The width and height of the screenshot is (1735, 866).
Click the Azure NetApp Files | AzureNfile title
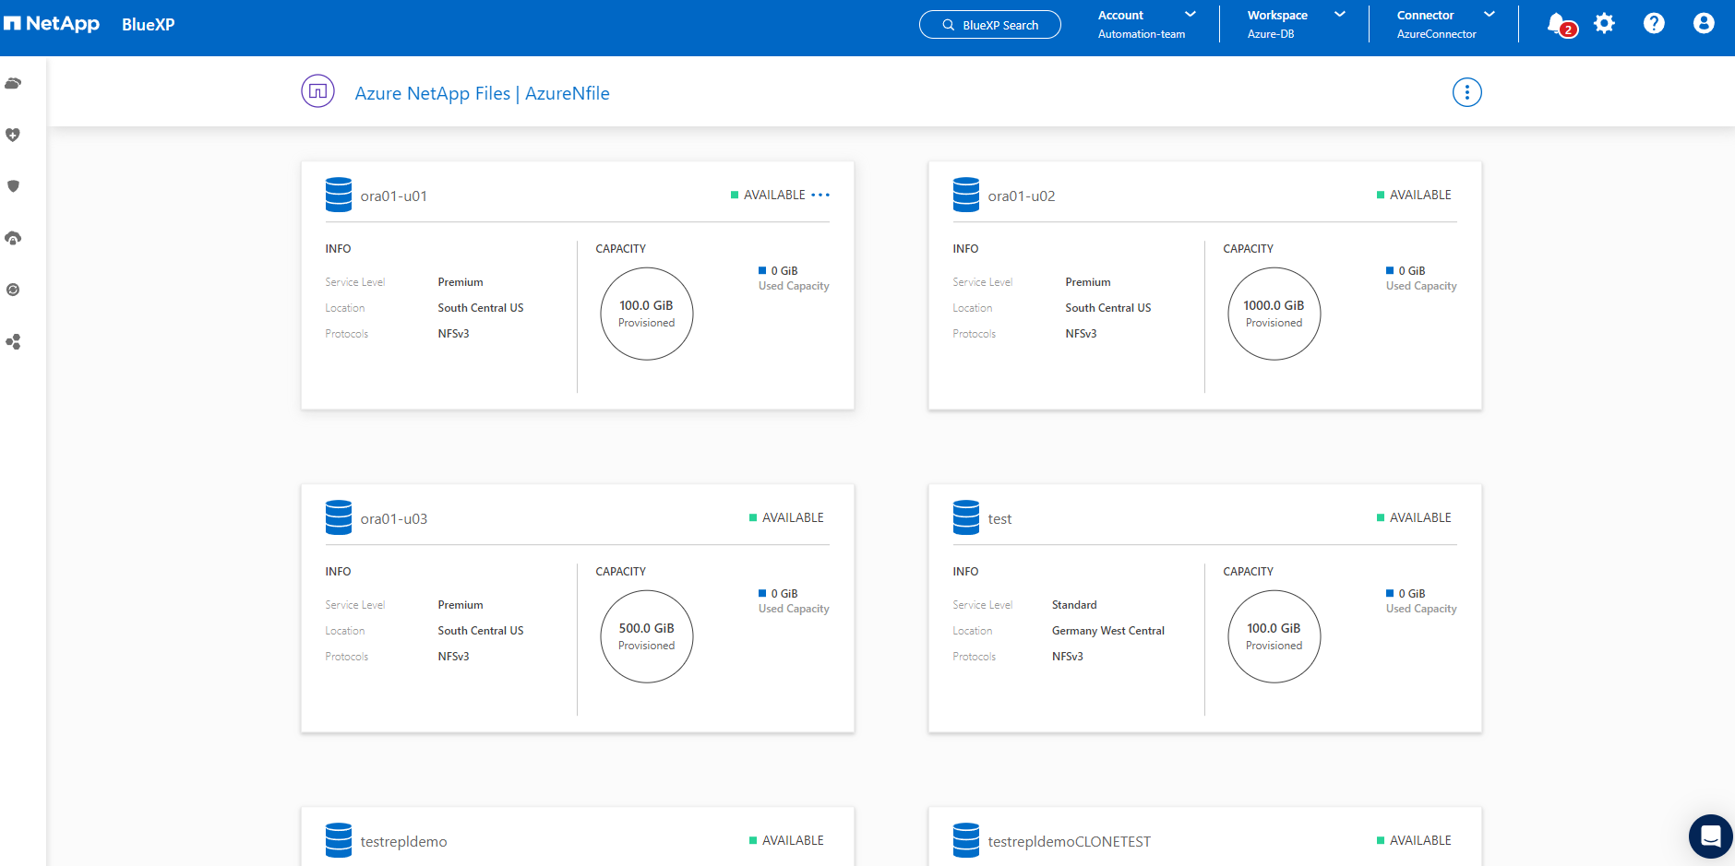(482, 93)
